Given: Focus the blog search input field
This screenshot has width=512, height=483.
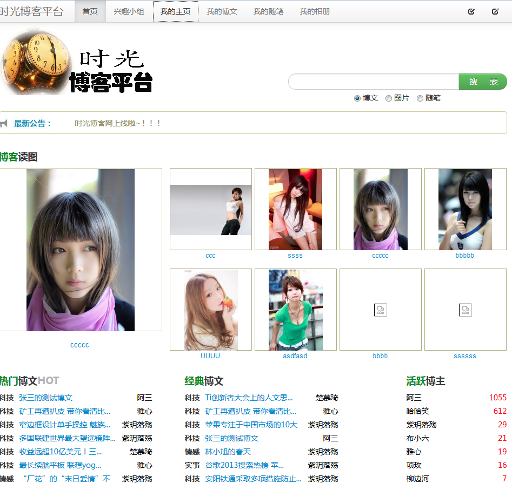Looking at the screenshot, I should (374, 82).
